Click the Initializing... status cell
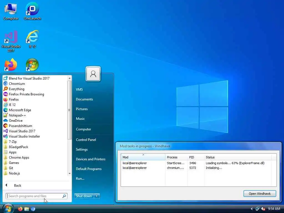This screenshot has height=213, width=284. point(214,168)
